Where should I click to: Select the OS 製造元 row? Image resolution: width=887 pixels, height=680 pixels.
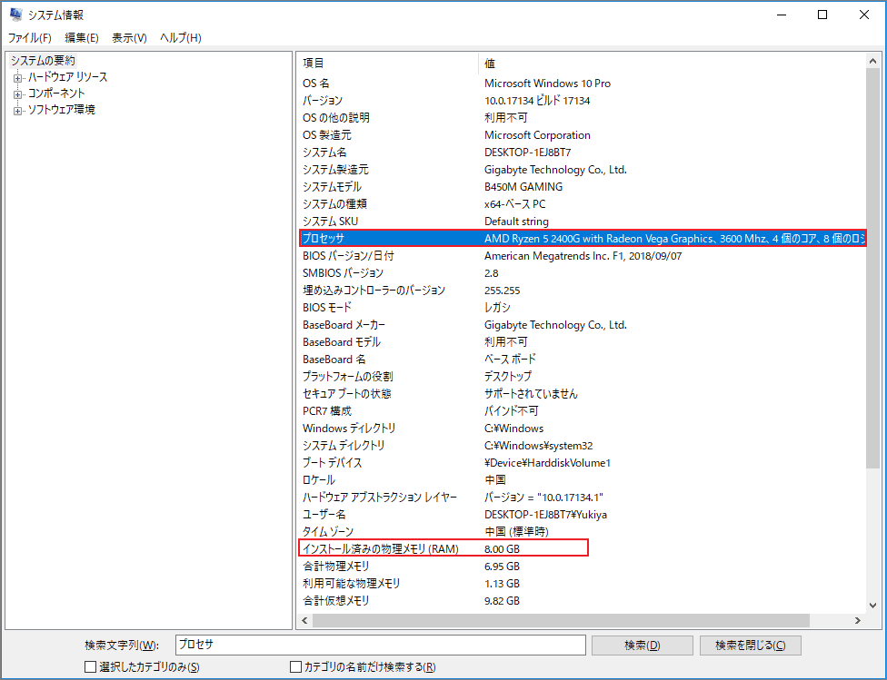pyautogui.click(x=582, y=135)
